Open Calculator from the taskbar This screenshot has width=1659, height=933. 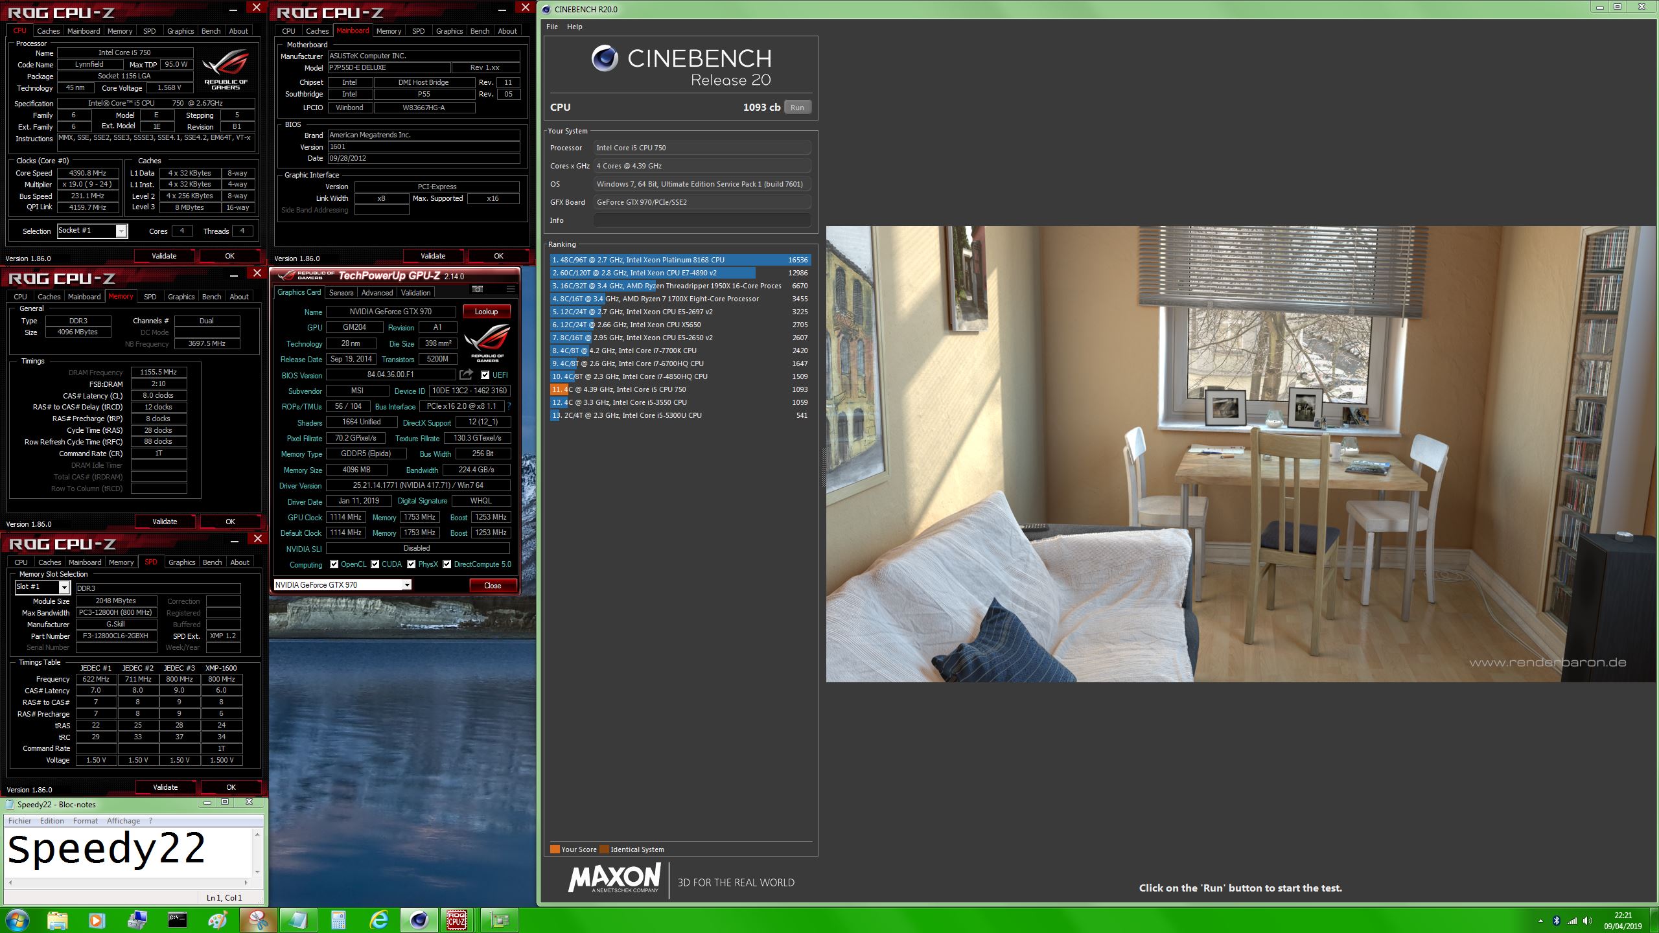[338, 920]
